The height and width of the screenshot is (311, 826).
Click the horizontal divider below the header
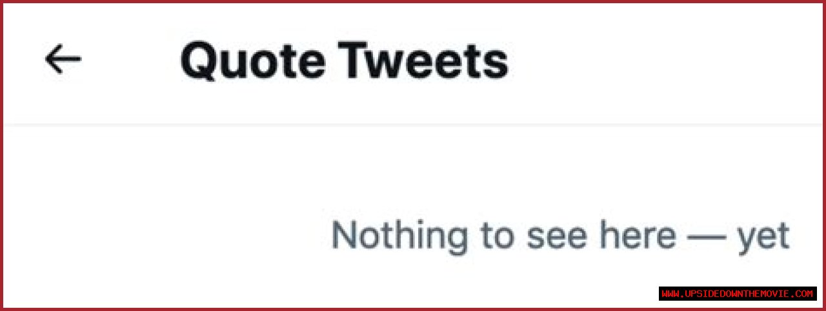413,123
